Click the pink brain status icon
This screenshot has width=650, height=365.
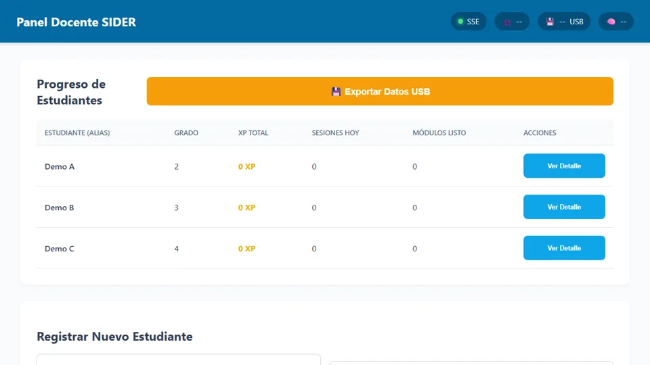611,22
